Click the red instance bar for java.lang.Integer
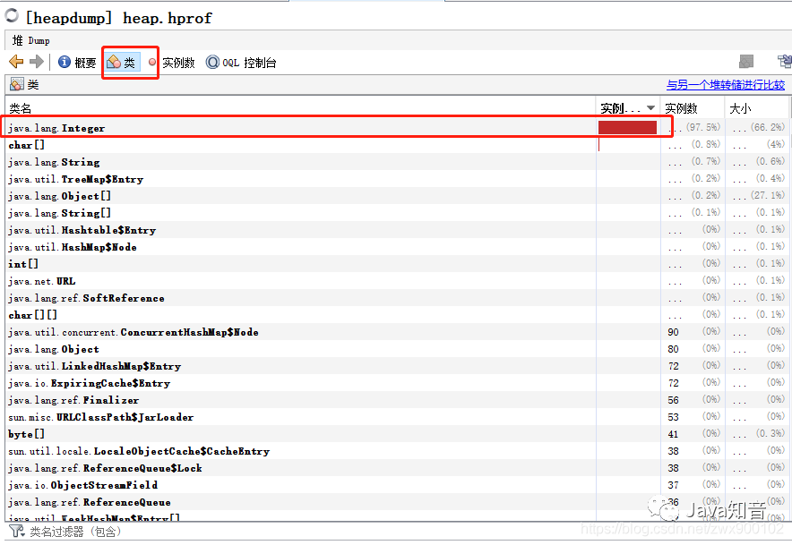Screen dimensions: 792x545 [x=627, y=127]
